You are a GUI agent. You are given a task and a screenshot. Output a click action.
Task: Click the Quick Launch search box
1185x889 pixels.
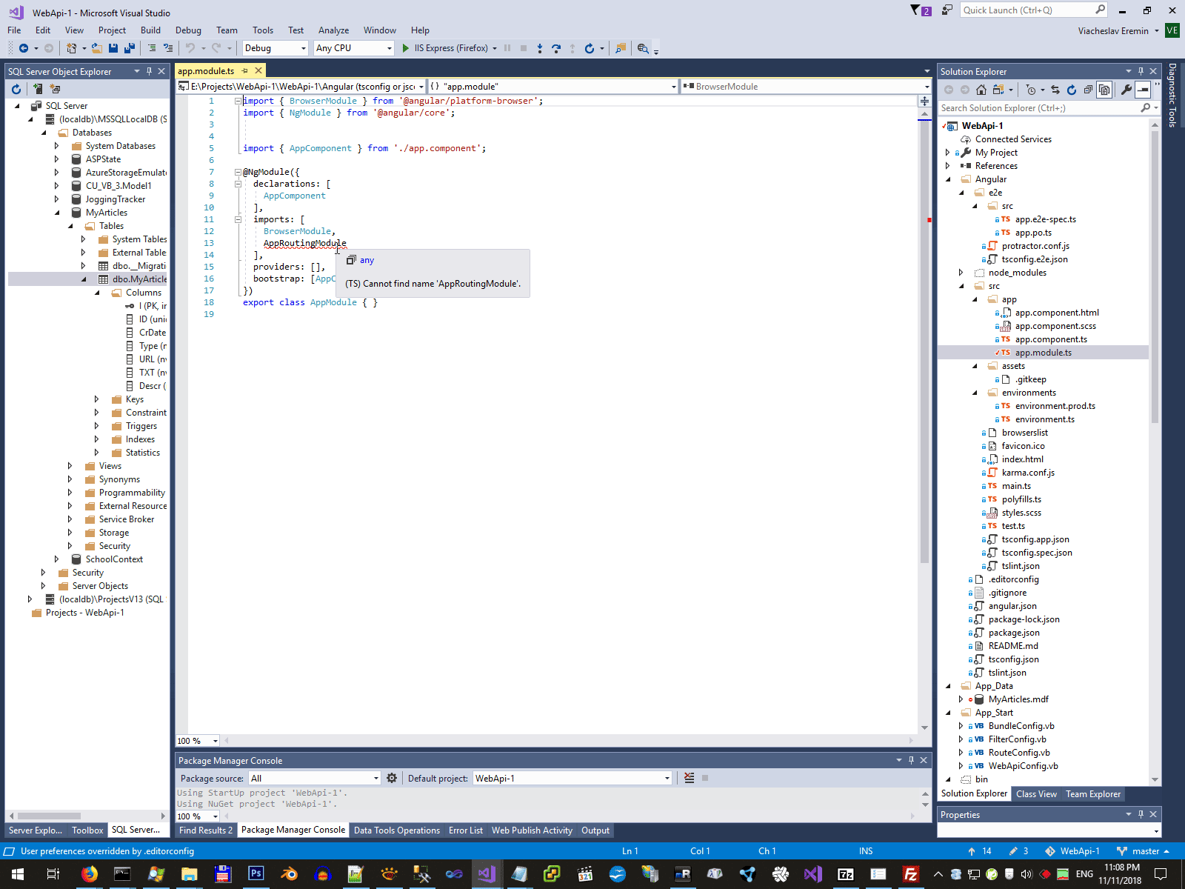pos(1034,10)
